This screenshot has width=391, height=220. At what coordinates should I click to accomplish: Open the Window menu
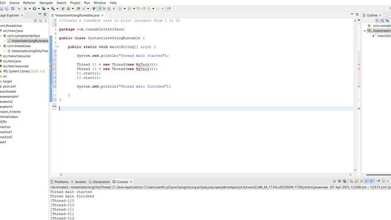pos(100,2)
